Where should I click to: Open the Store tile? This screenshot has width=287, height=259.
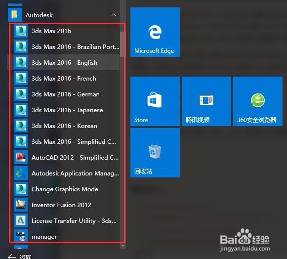coord(155,101)
